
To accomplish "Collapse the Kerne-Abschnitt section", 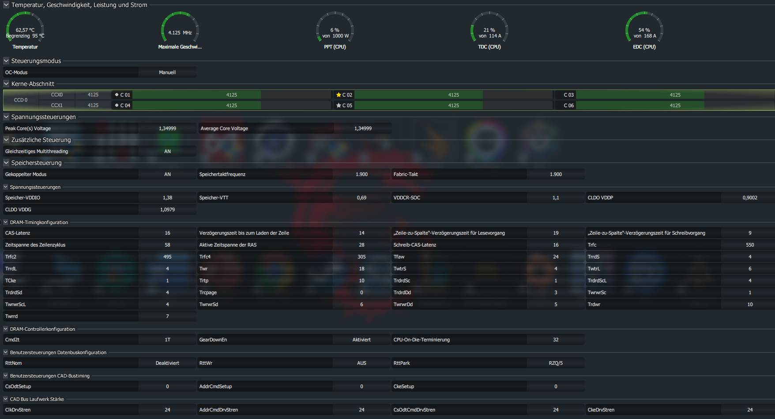I will [6, 84].
